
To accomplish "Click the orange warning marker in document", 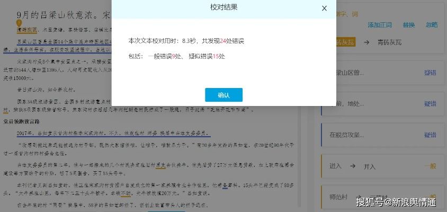I will 19,23.
